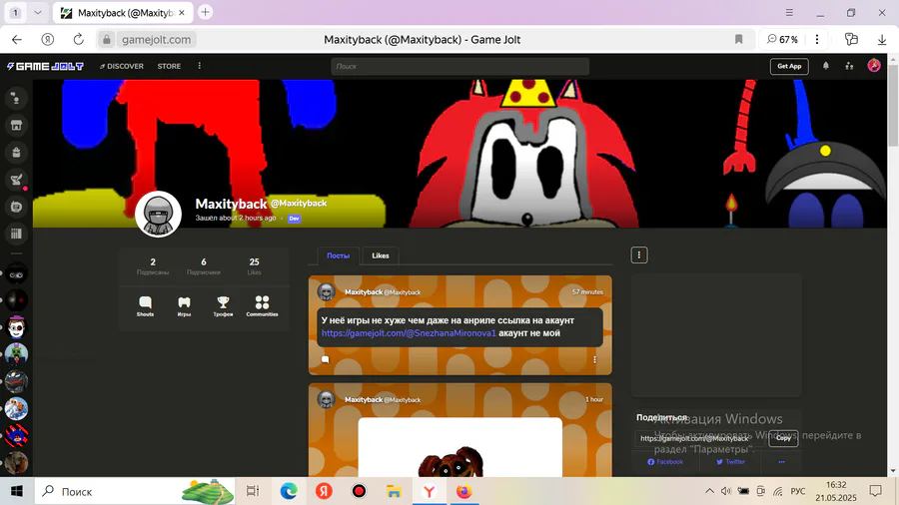Open navbar three-dot more menu
Viewport: 899px width, 505px height.
(199, 67)
